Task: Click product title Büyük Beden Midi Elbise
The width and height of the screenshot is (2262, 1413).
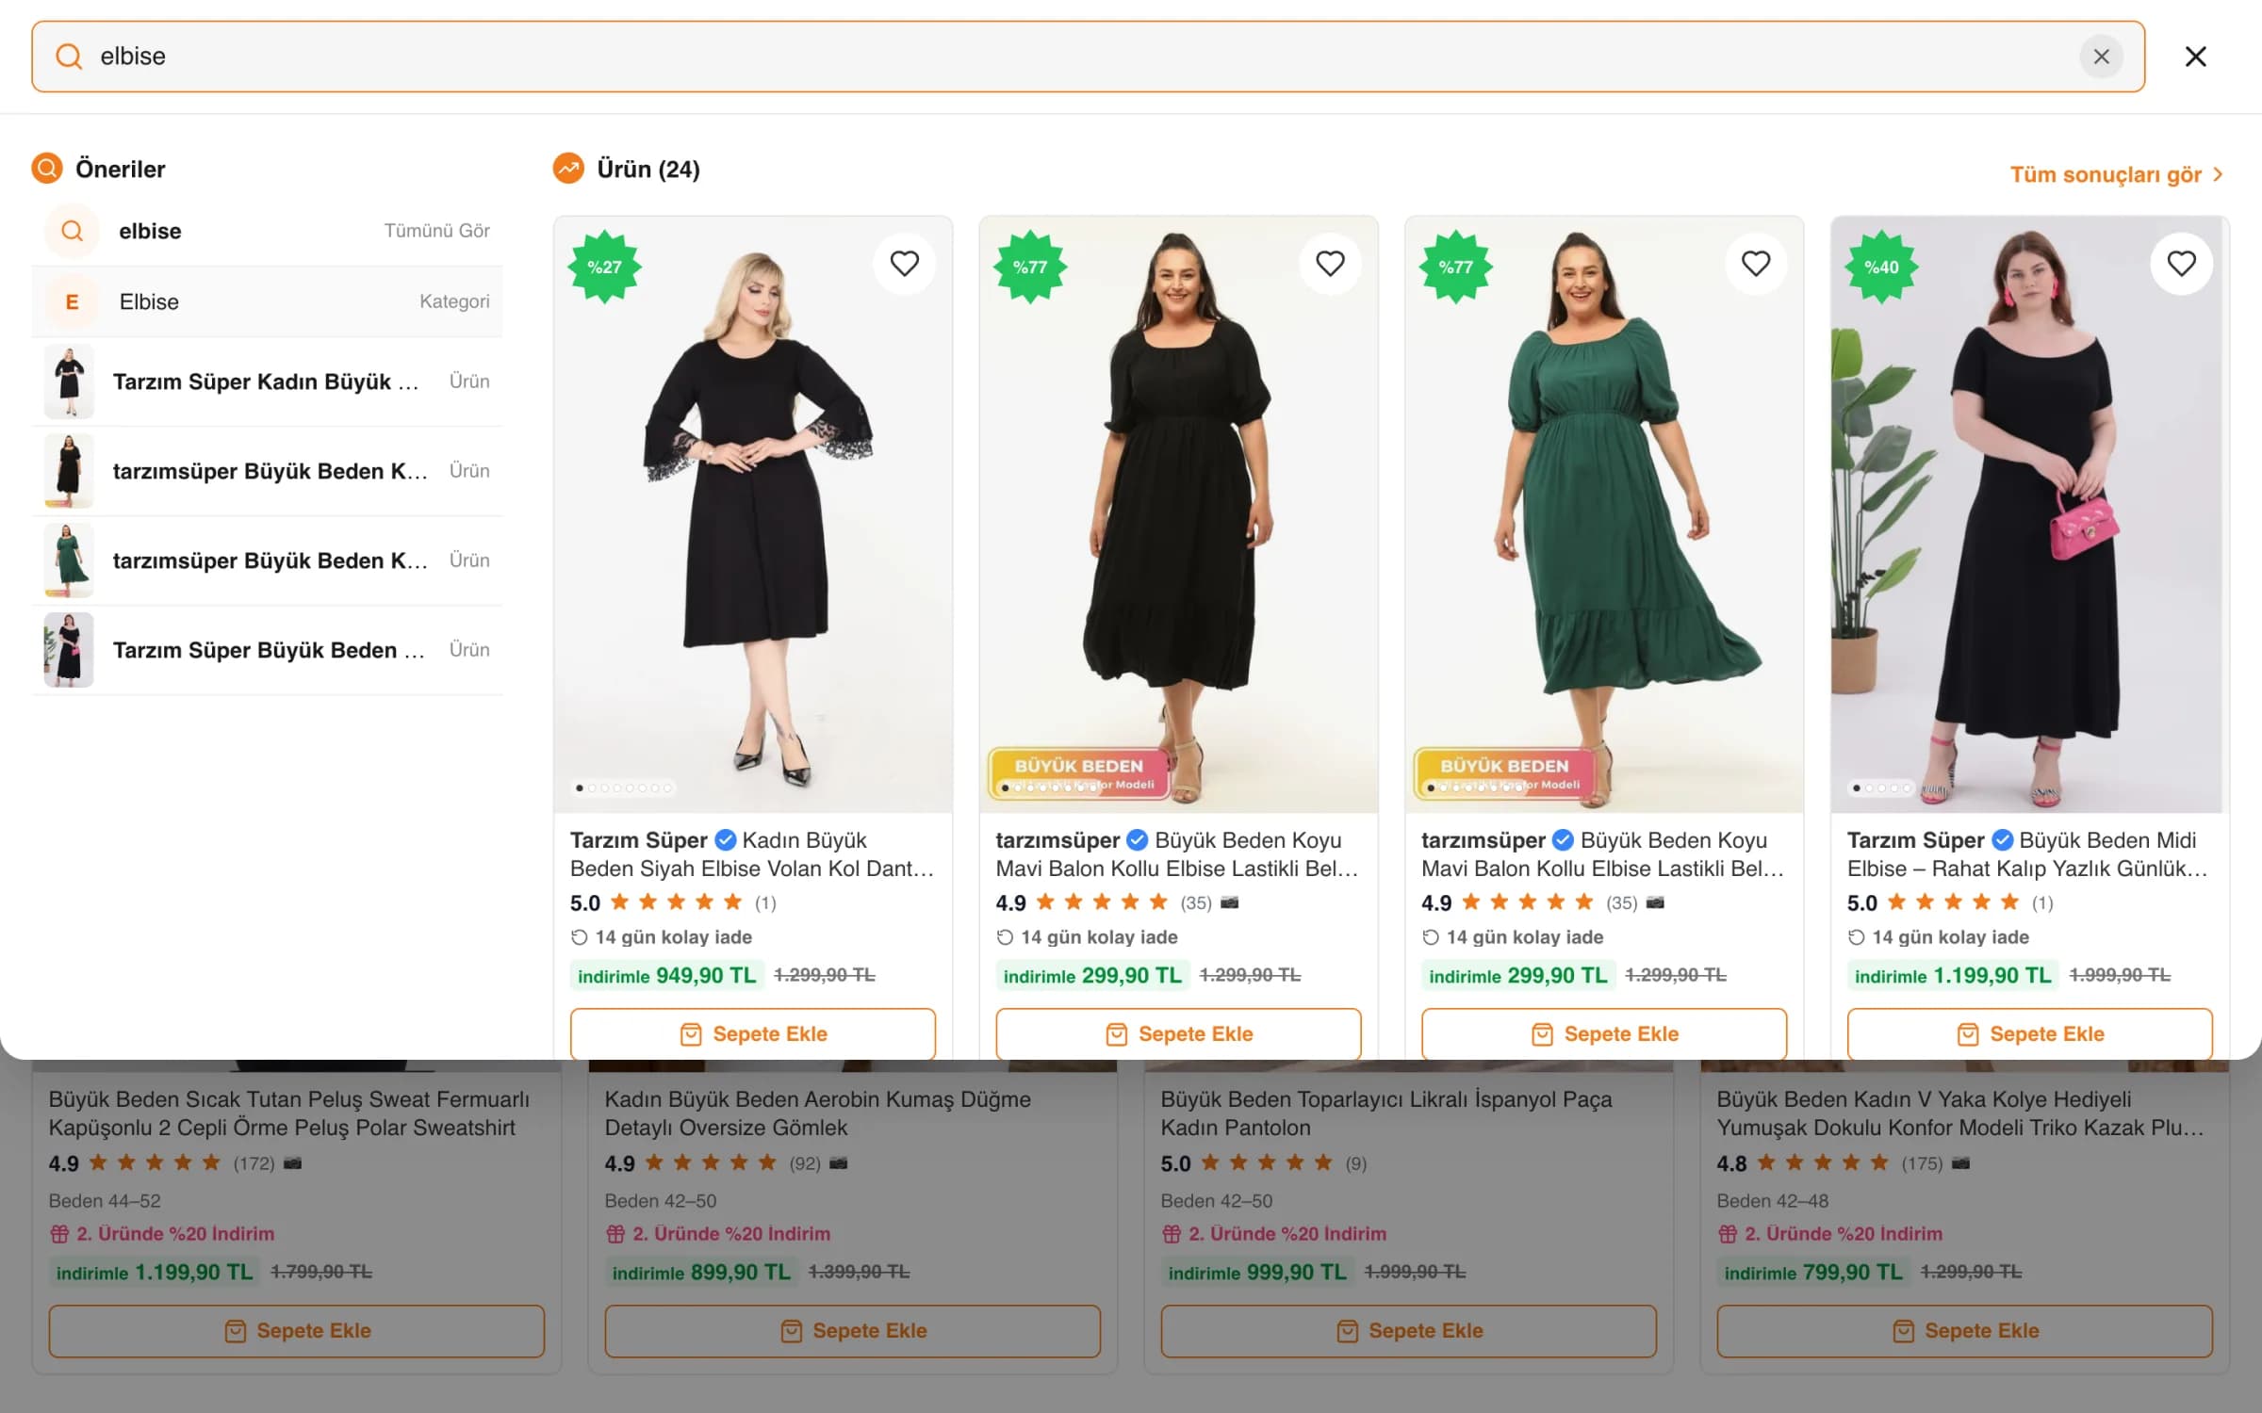Action: (x=2026, y=853)
